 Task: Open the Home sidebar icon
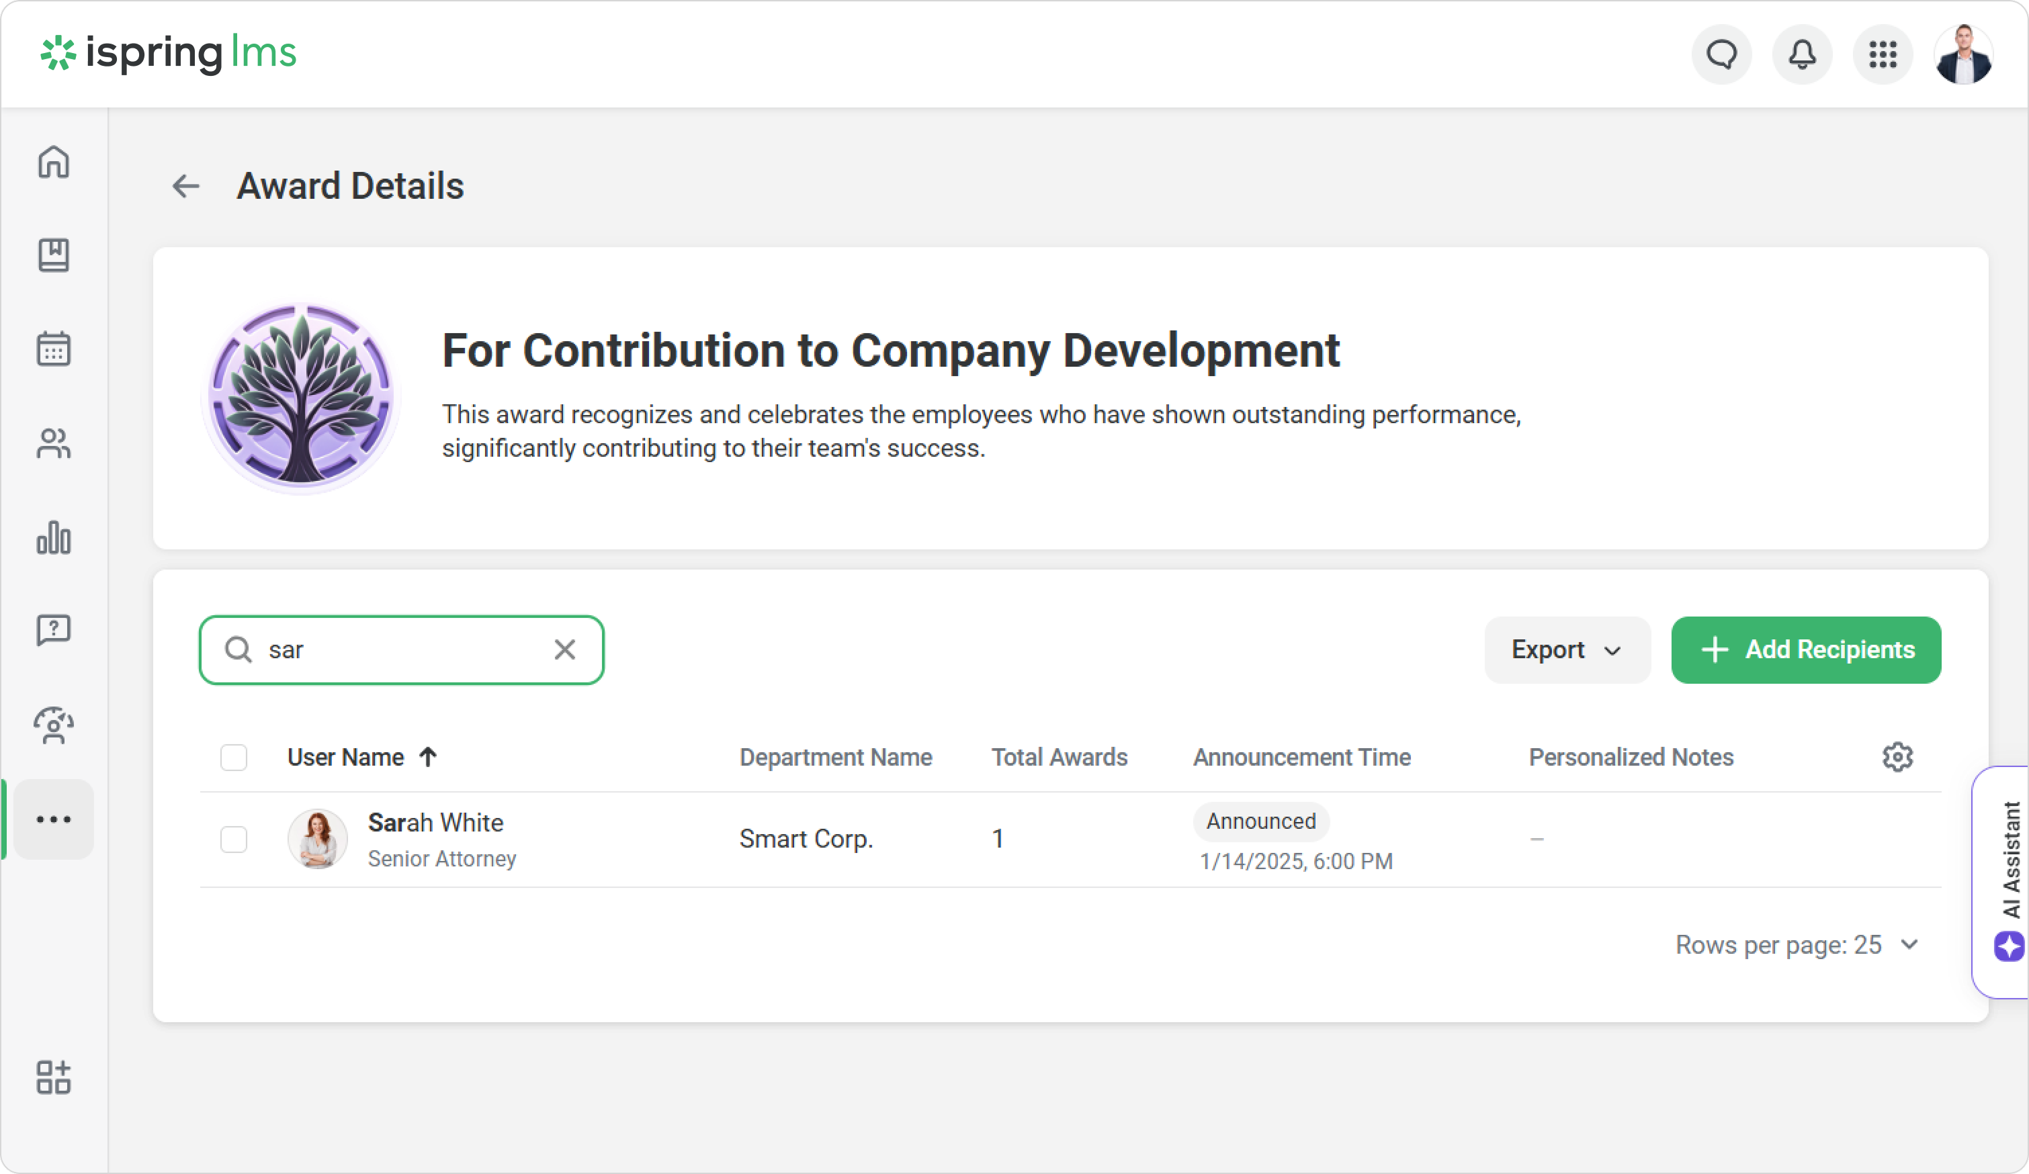pyautogui.click(x=53, y=162)
